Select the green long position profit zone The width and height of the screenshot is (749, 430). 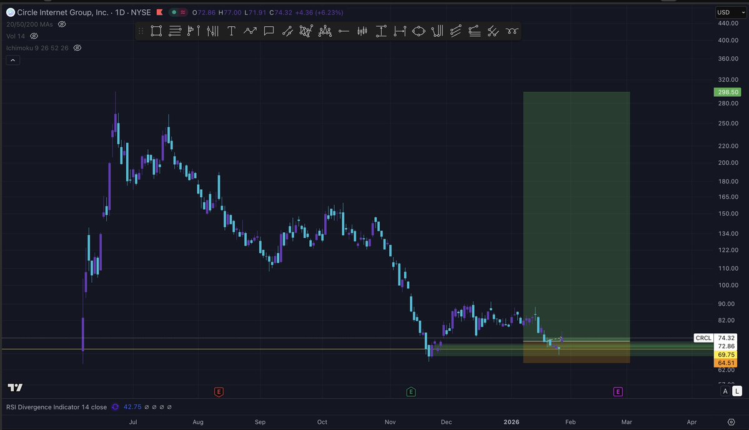click(577, 216)
